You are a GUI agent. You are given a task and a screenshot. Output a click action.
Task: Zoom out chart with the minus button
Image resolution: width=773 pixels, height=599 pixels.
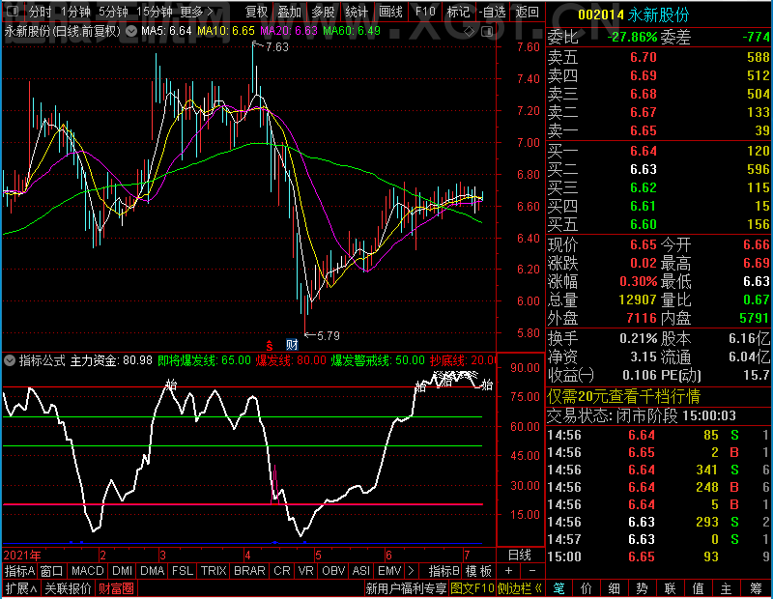click(x=532, y=570)
